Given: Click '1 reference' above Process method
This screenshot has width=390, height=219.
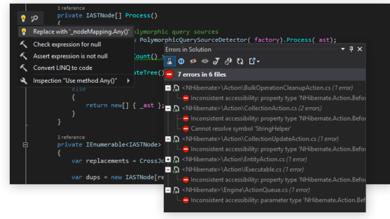Looking at the screenshot, I should 71,8.
